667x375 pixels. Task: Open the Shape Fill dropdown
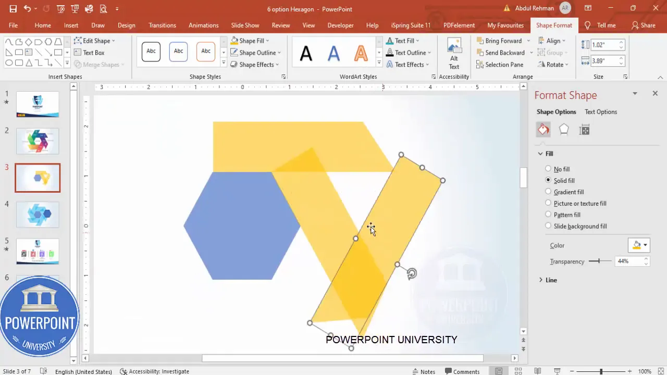click(x=250, y=41)
